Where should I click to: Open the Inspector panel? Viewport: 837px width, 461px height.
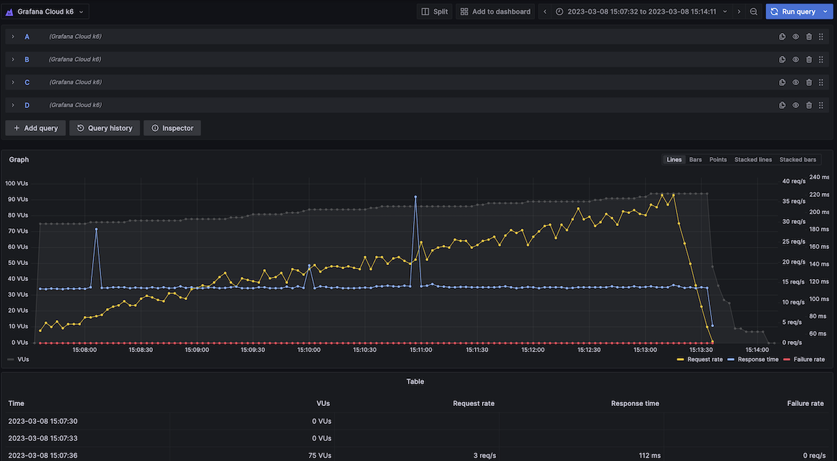[x=172, y=128]
